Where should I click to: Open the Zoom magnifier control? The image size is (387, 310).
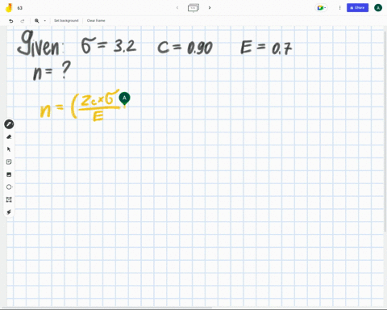pos(37,21)
